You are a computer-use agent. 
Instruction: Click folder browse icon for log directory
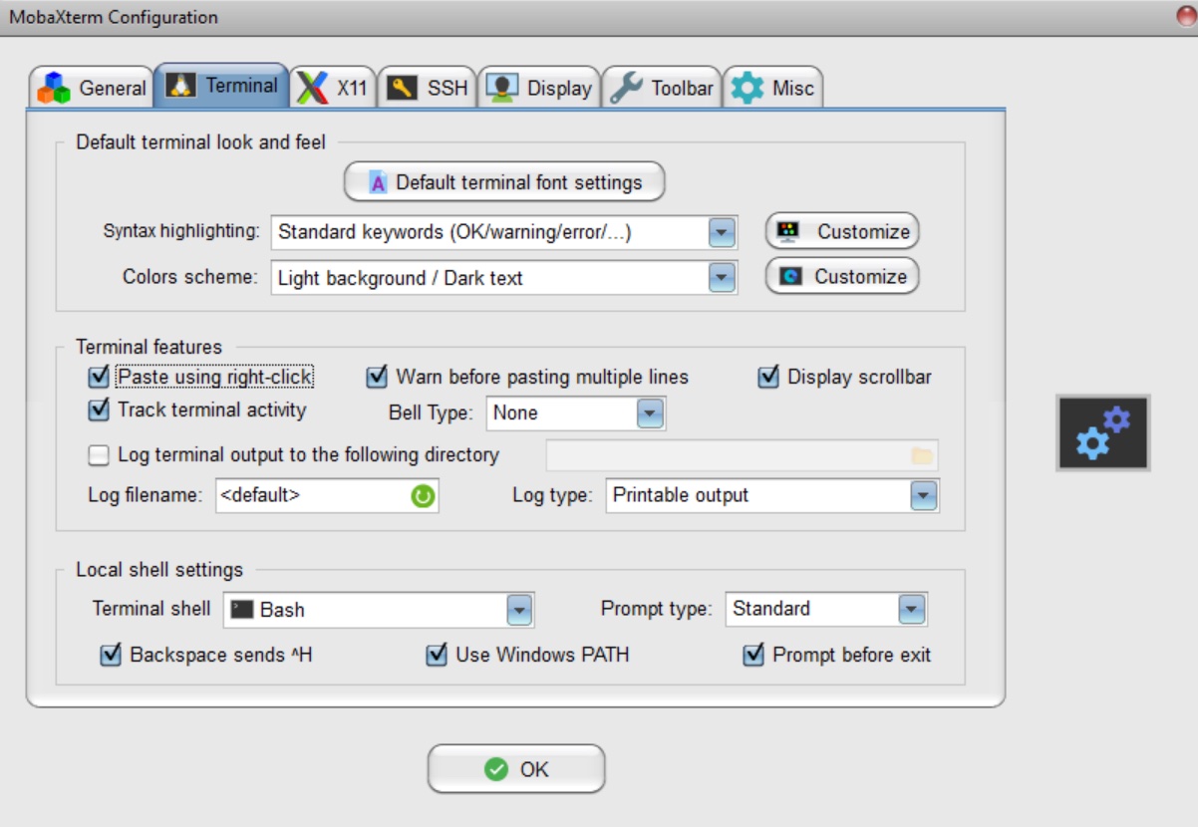(x=922, y=455)
